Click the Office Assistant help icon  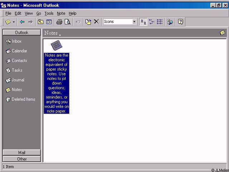click(x=181, y=22)
